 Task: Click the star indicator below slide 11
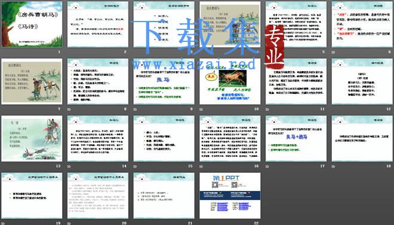[267, 110]
